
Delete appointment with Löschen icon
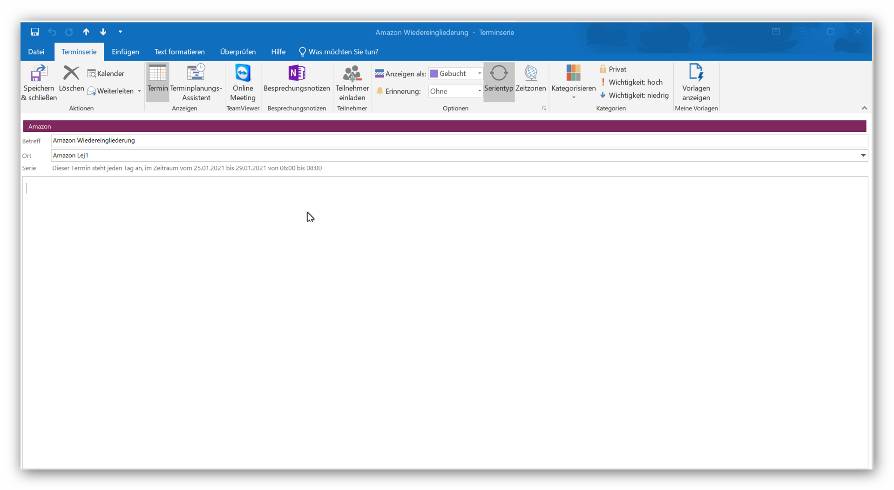(x=71, y=78)
